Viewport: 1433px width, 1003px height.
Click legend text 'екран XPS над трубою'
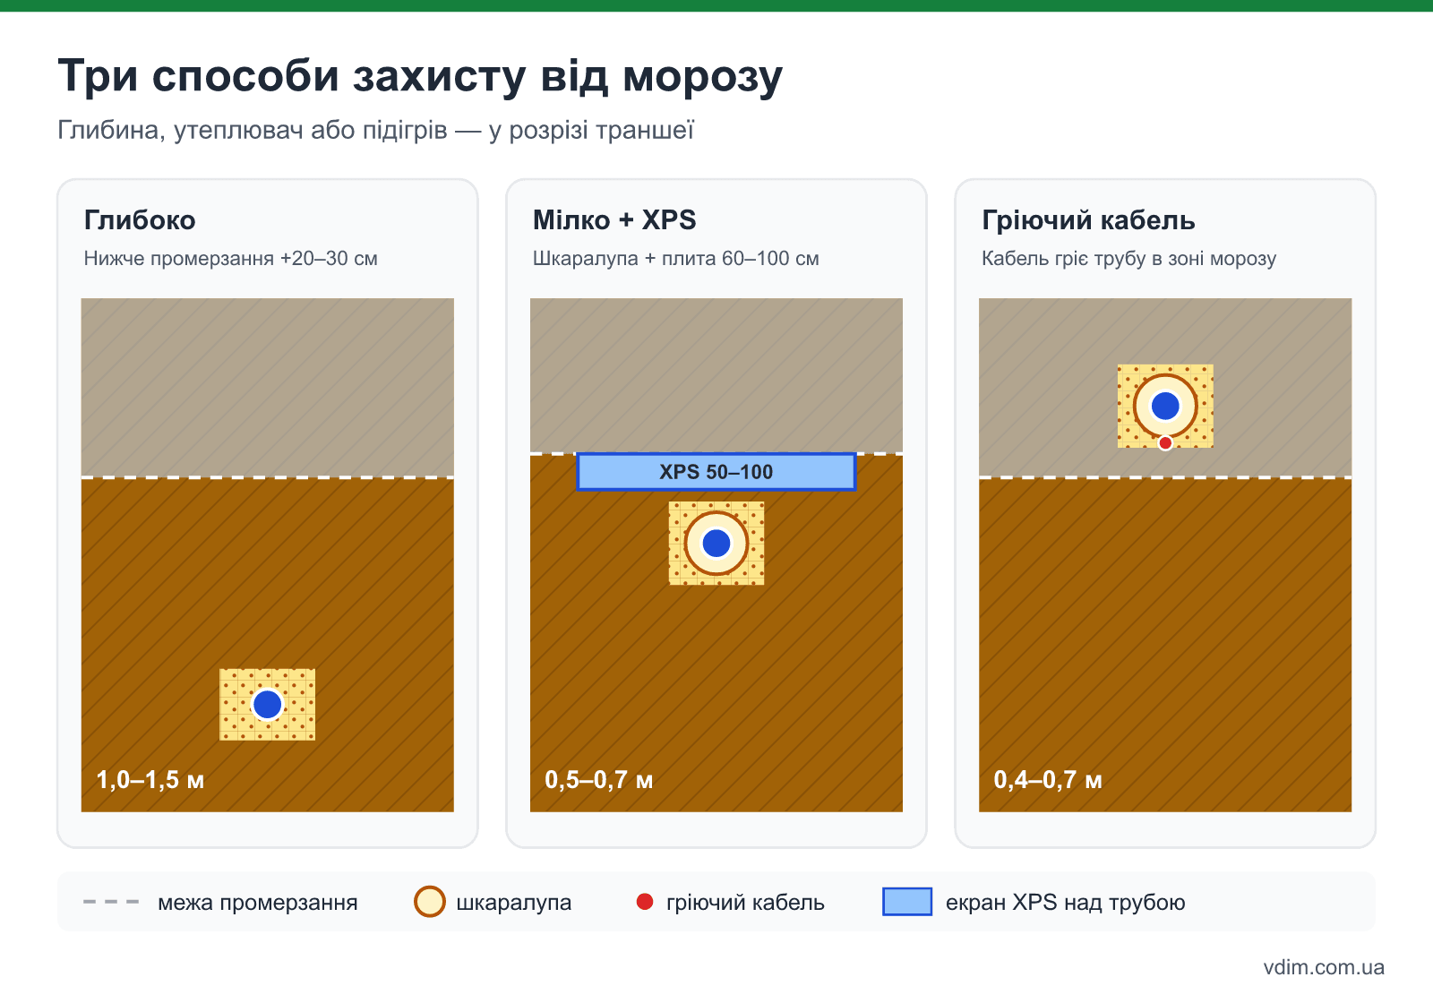(x=1066, y=903)
